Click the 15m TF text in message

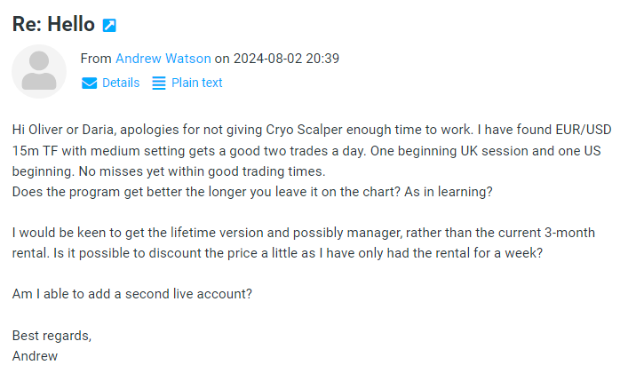[x=35, y=151]
